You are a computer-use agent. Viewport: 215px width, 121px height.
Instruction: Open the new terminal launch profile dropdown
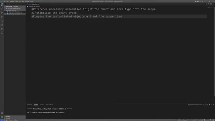tap(205, 105)
